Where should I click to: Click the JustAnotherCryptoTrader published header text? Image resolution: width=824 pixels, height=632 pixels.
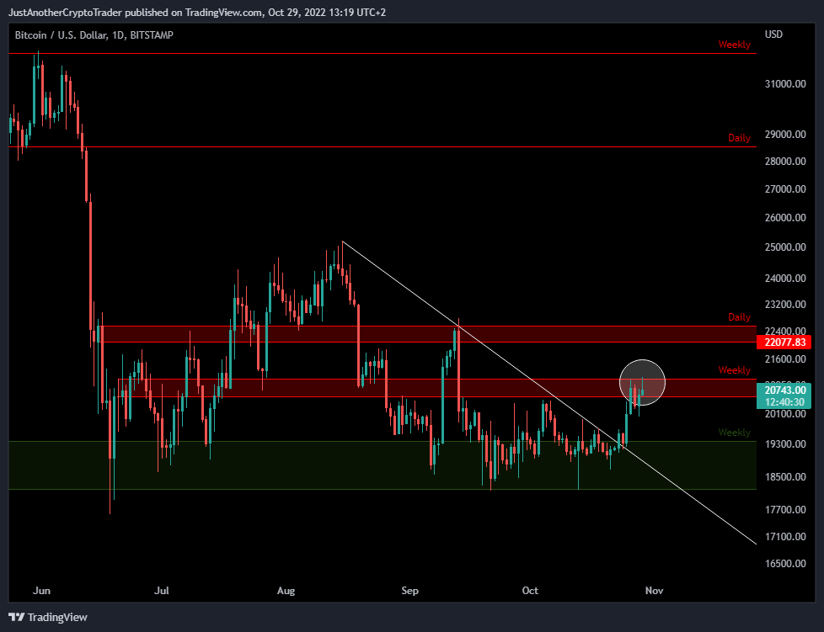197,12
